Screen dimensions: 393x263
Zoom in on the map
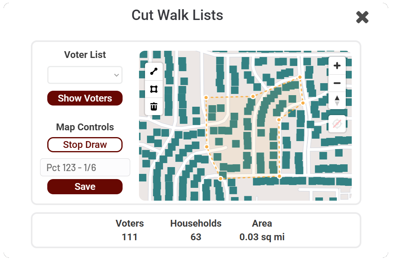tap(337, 66)
